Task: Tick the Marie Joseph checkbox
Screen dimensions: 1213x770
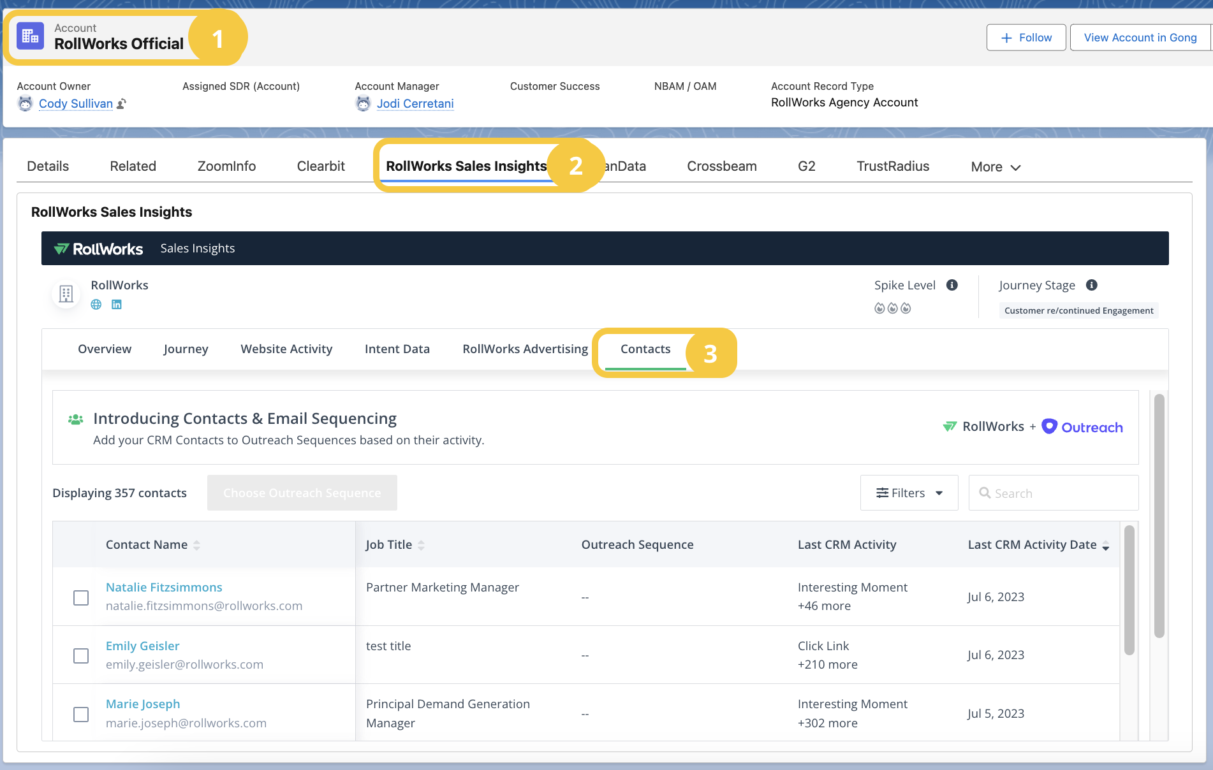Action: 81,715
